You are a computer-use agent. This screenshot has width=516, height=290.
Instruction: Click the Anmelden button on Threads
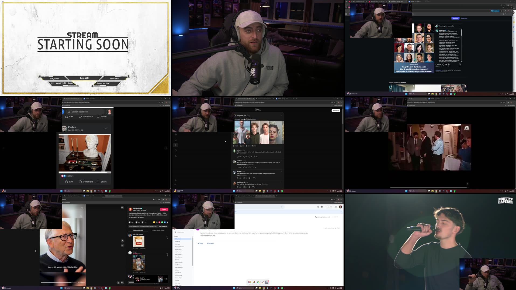click(x=336, y=111)
